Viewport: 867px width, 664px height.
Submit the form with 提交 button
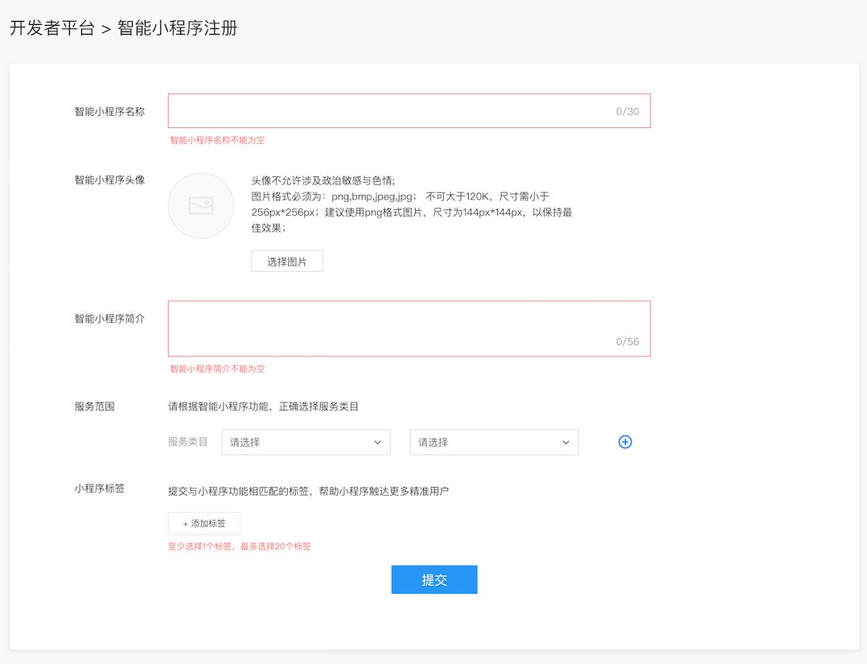click(x=434, y=579)
